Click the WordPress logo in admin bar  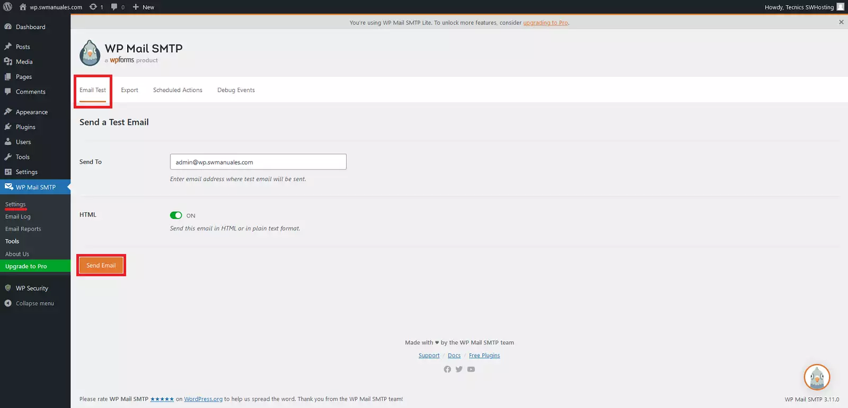7,7
